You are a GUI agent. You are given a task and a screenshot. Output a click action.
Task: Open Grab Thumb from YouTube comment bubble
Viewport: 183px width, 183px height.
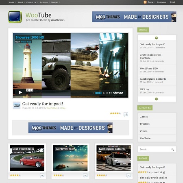click(x=42, y=175)
